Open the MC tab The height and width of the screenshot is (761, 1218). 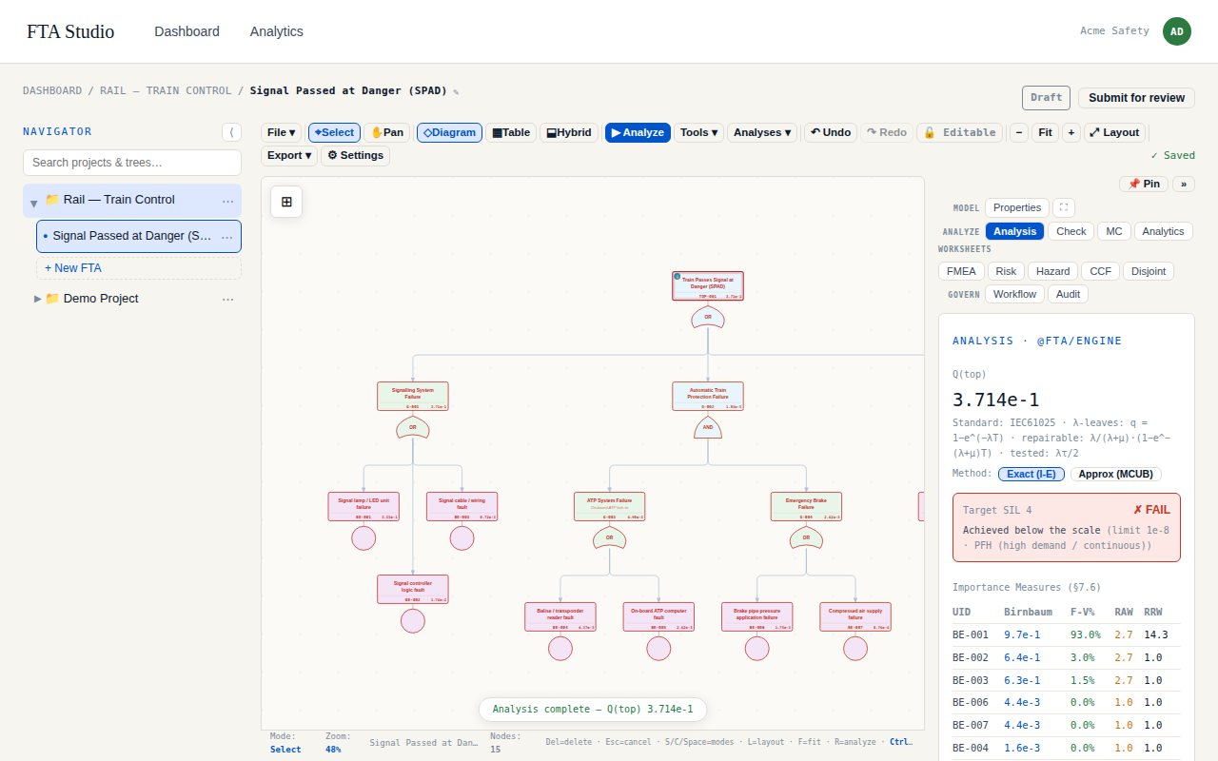(1114, 231)
